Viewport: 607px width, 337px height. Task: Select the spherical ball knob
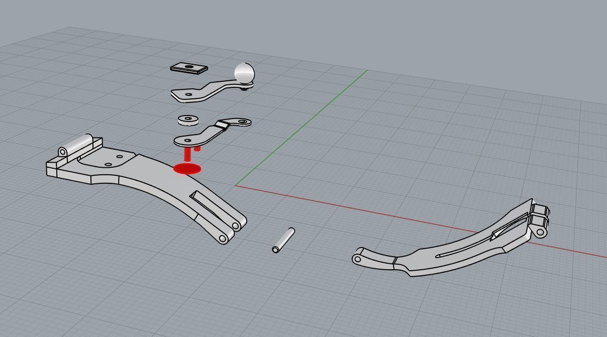(x=245, y=73)
